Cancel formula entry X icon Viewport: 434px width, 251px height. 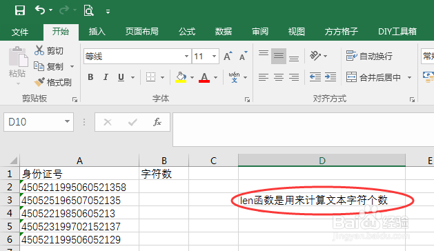(108, 122)
